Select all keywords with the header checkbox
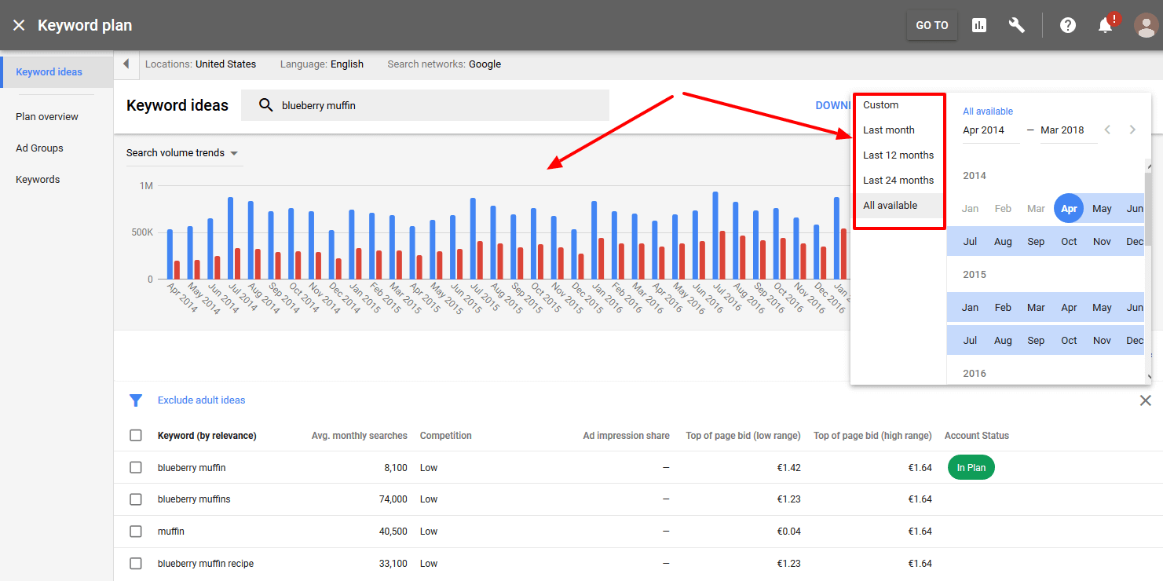Viewport: 1163px width, 581px height. [135, 435]
